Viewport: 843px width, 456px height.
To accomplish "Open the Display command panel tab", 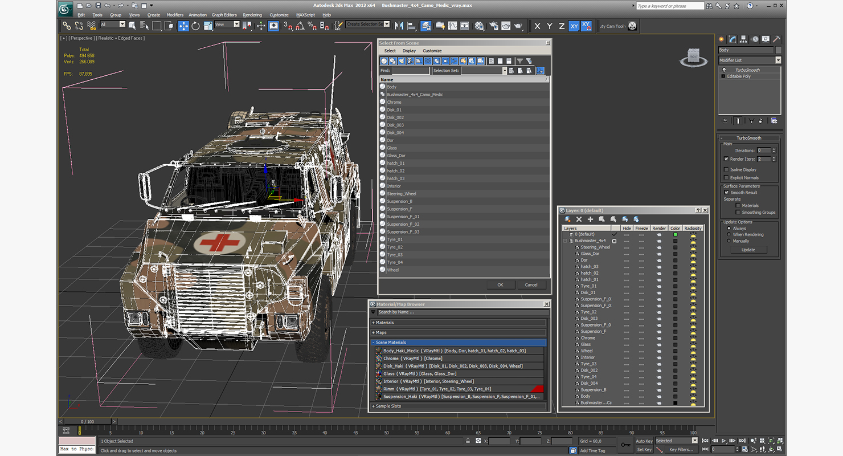I will (766, 39).
